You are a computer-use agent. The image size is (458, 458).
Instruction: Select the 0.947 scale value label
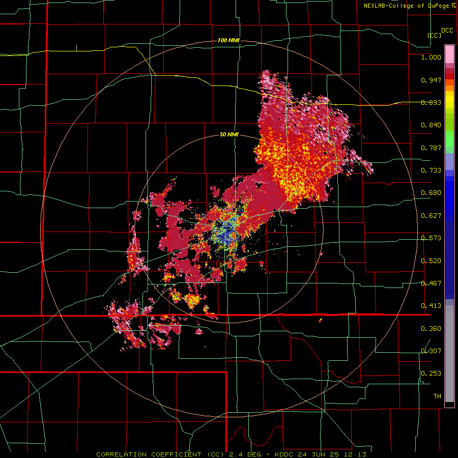coord(431,80)
